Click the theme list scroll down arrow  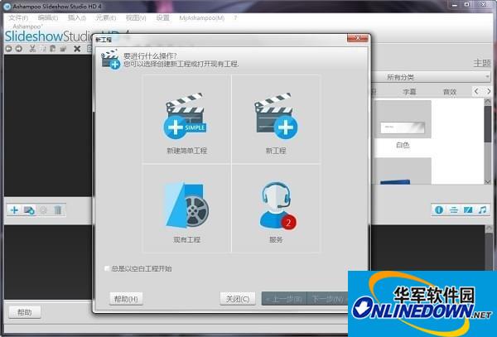tap(488, 181)
